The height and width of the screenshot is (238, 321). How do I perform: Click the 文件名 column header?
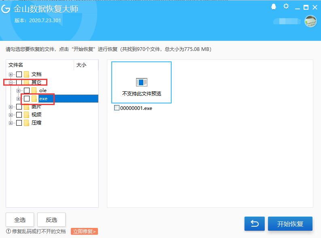coord(40,65)
